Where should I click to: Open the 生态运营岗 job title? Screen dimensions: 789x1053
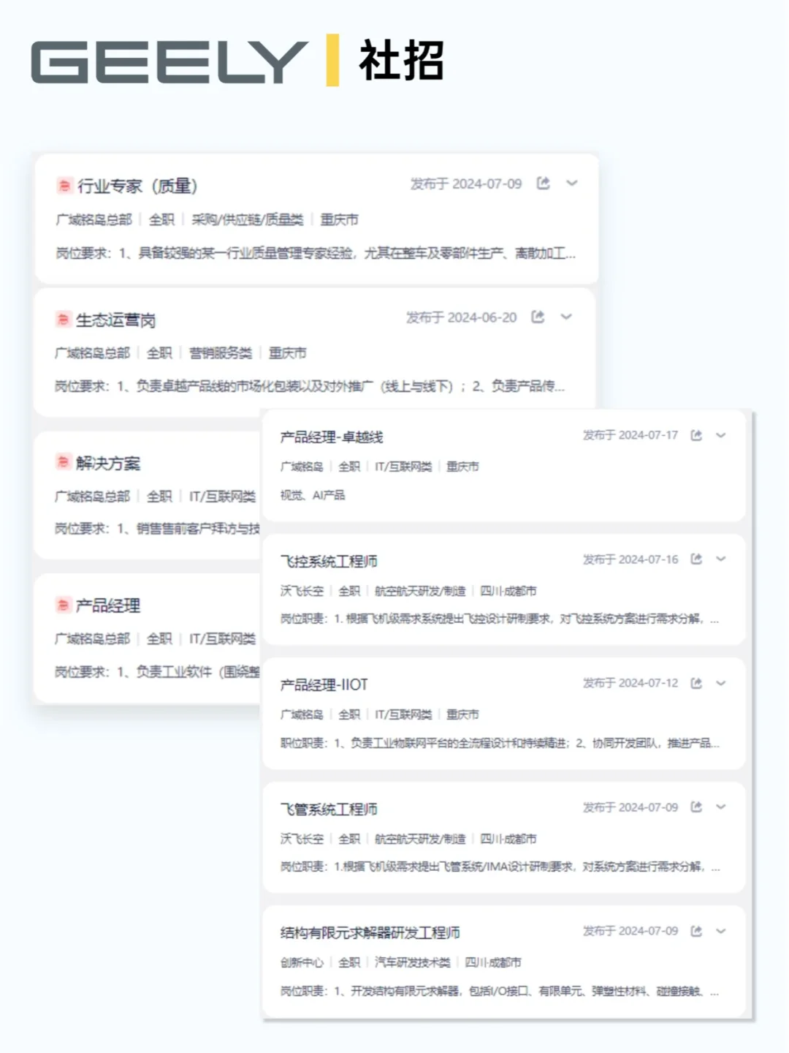pyautogui.click(x=115, y=320)
